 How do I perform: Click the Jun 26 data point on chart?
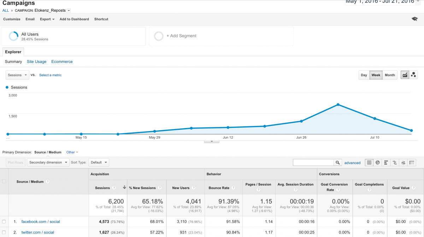[x=301, y=121]
